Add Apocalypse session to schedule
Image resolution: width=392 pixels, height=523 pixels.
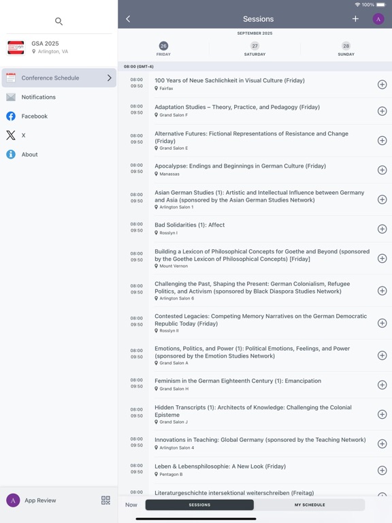(382, 170)
